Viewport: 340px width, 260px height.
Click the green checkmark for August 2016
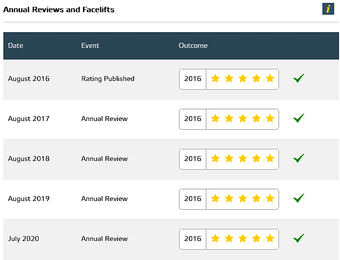point(299,78)
